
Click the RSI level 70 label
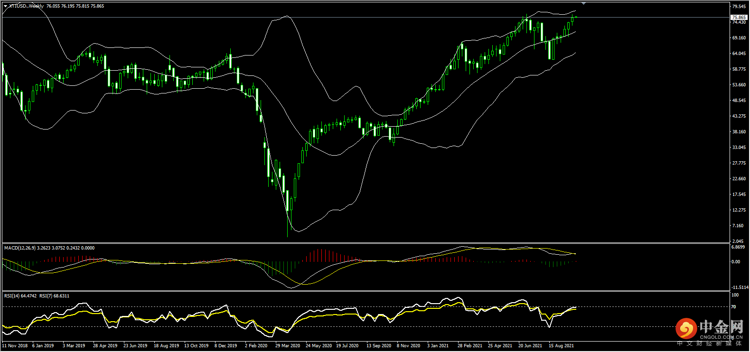(733, 307)
